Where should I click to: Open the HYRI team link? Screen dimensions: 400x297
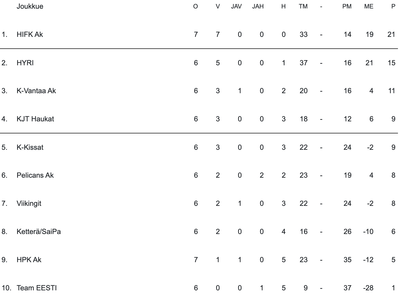25,63
